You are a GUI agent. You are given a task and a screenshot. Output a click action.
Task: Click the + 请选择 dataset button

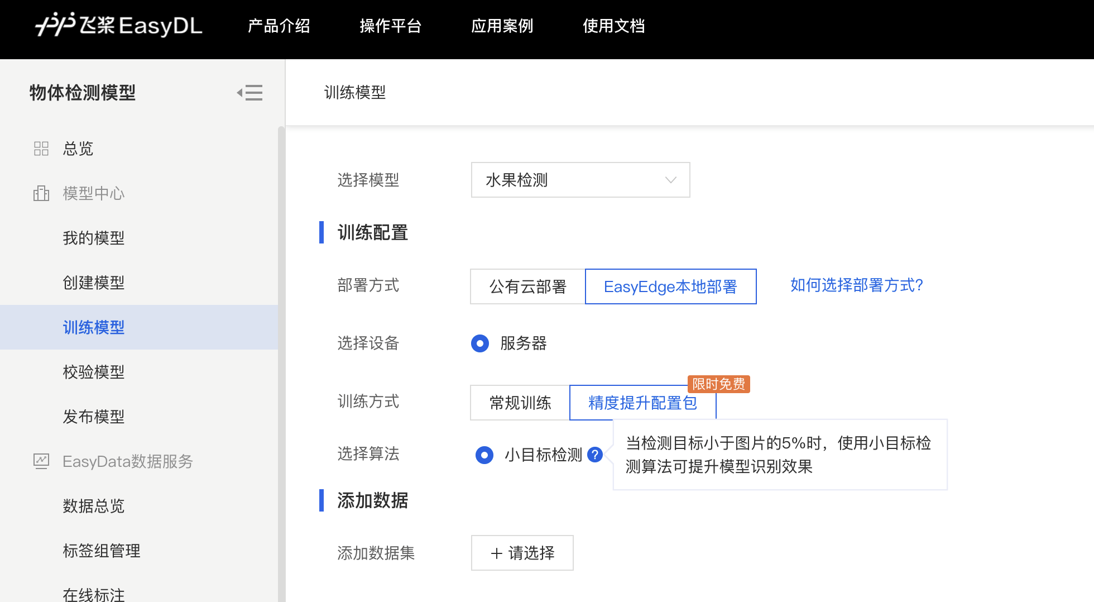click(x=522, y=553)
